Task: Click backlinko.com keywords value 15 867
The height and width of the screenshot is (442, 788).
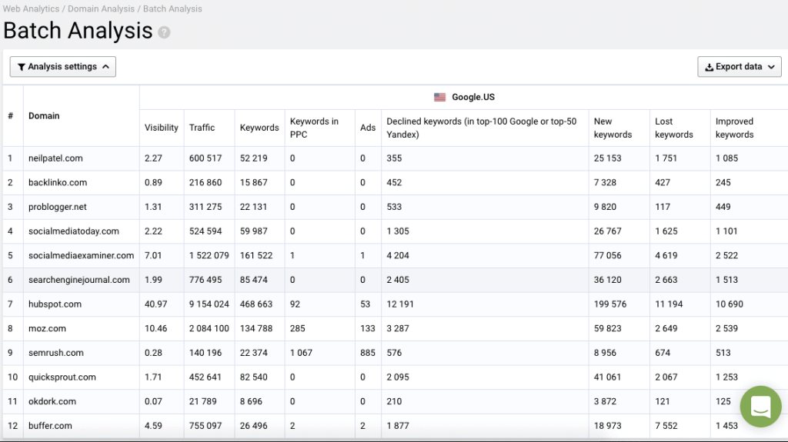Action: pyautogui.click(x=253, y=182)
